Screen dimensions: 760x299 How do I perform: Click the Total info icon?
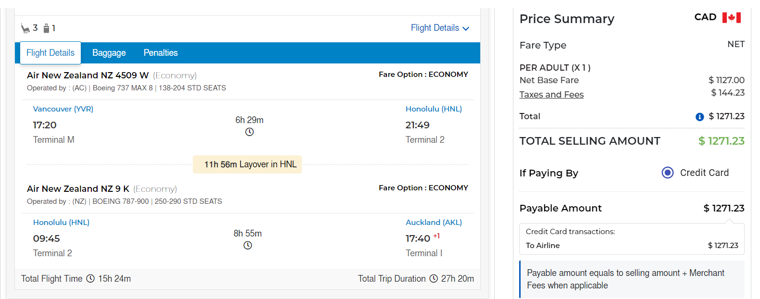tap(699, 117)
